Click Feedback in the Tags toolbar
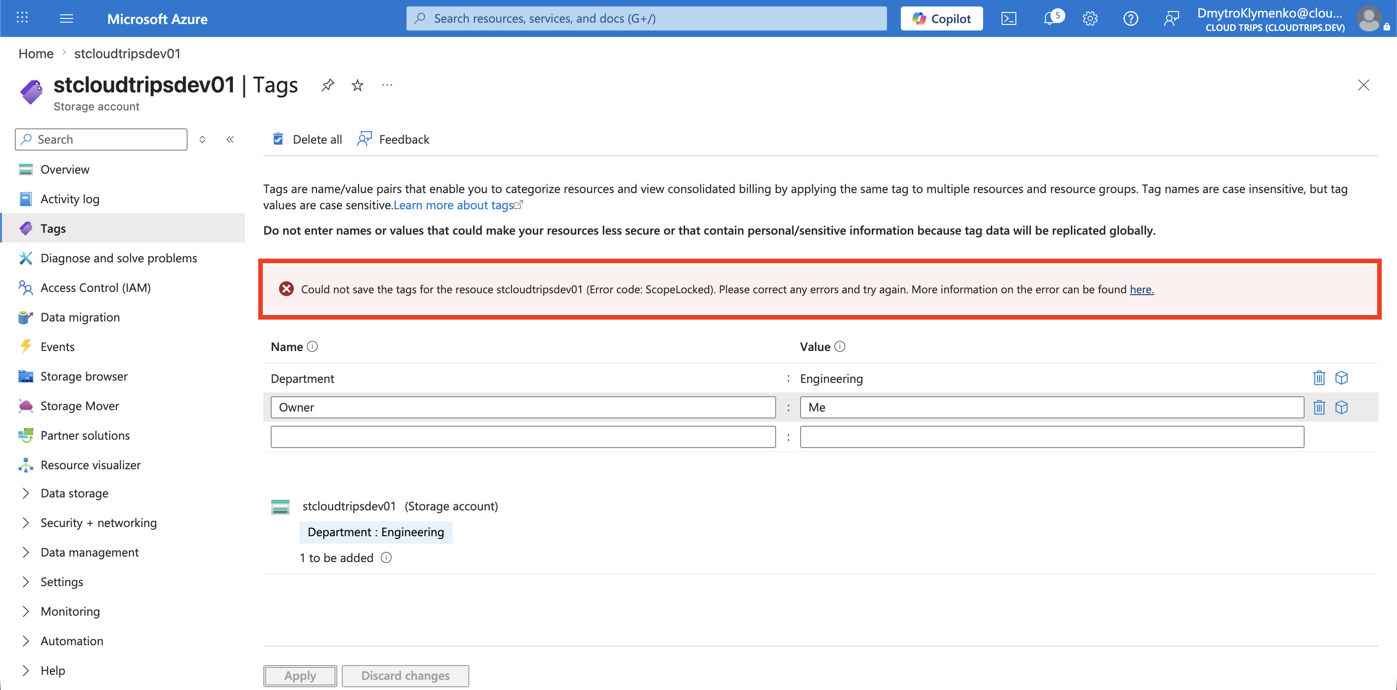The width and height of the screenshot is (1397, 690). [x=393, y=139]
